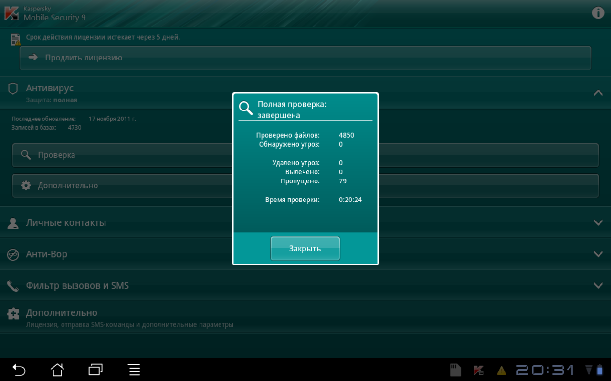The width and height of the screenshot is (611, 381).
Task: Click the Пропущено label in the dialog
Action: pos(300,181)
